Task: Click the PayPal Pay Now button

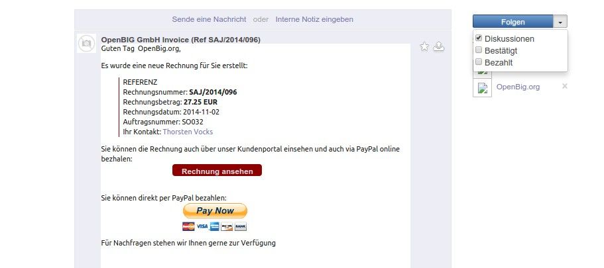Action: [215, 210]
